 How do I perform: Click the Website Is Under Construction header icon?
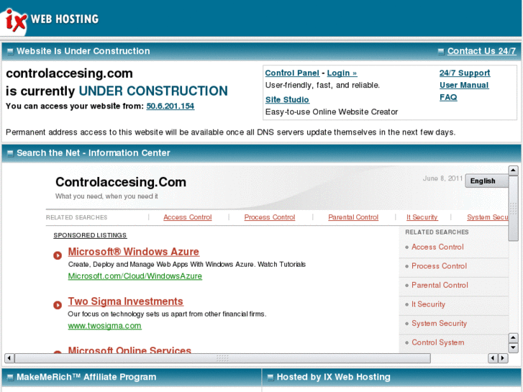10,51
